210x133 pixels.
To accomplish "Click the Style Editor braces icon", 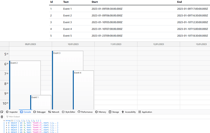I will tap(63, 112).
